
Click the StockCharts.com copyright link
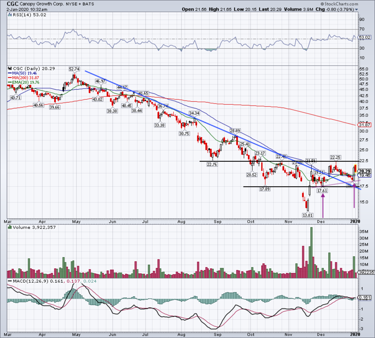[x=340, y=4]
